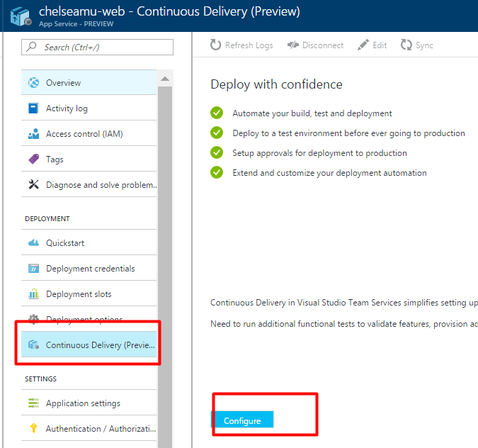Click the Activity log book icon
The width and height of the screenshot is (478, 448).
(33, 108)
